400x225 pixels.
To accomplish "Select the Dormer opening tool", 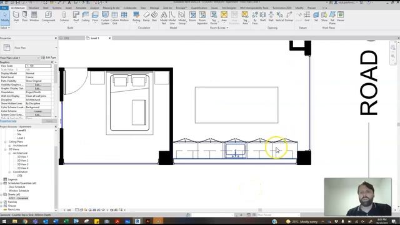I will (289, 17).
